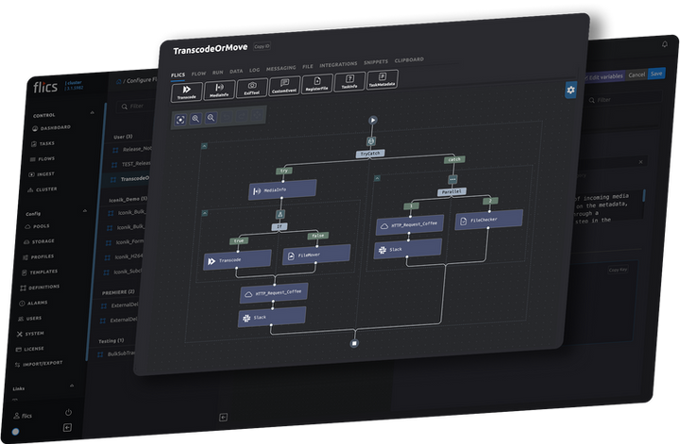Viewport: 680px width, 444px height.
Task: Open Ingest in the sidebar
Action: (42, 174)
